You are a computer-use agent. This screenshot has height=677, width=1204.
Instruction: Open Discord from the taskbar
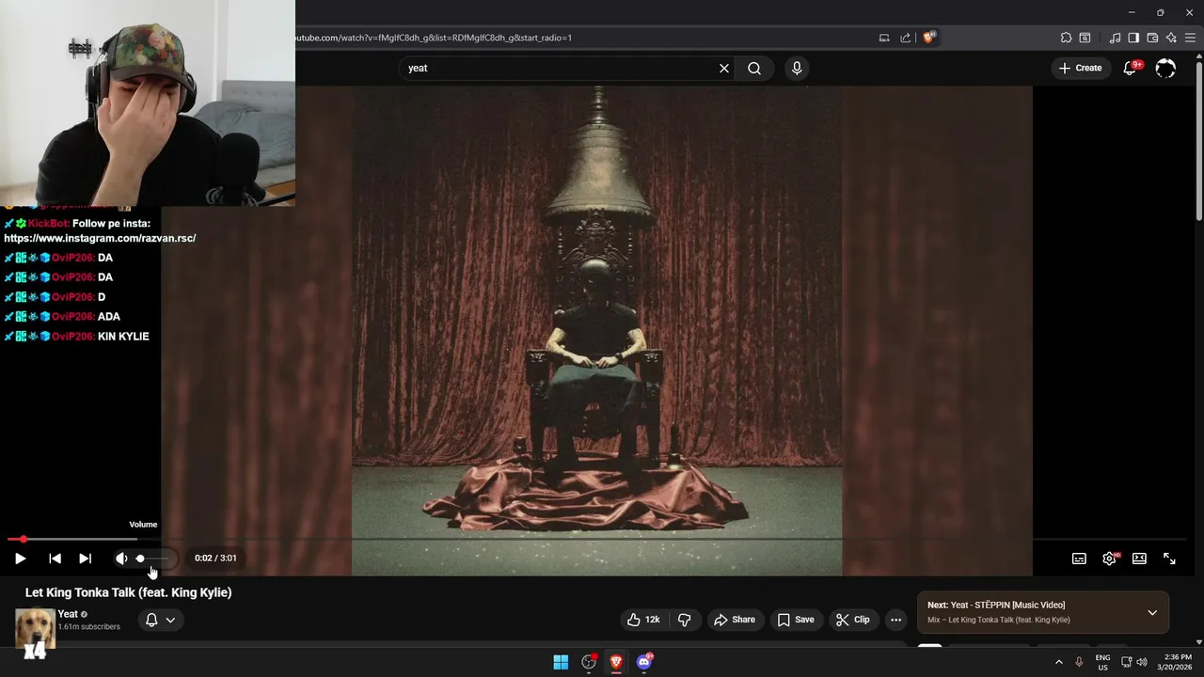coord(644,662)
